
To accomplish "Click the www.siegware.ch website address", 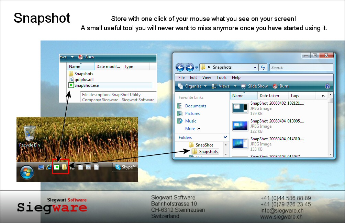I will pos(281,216).
